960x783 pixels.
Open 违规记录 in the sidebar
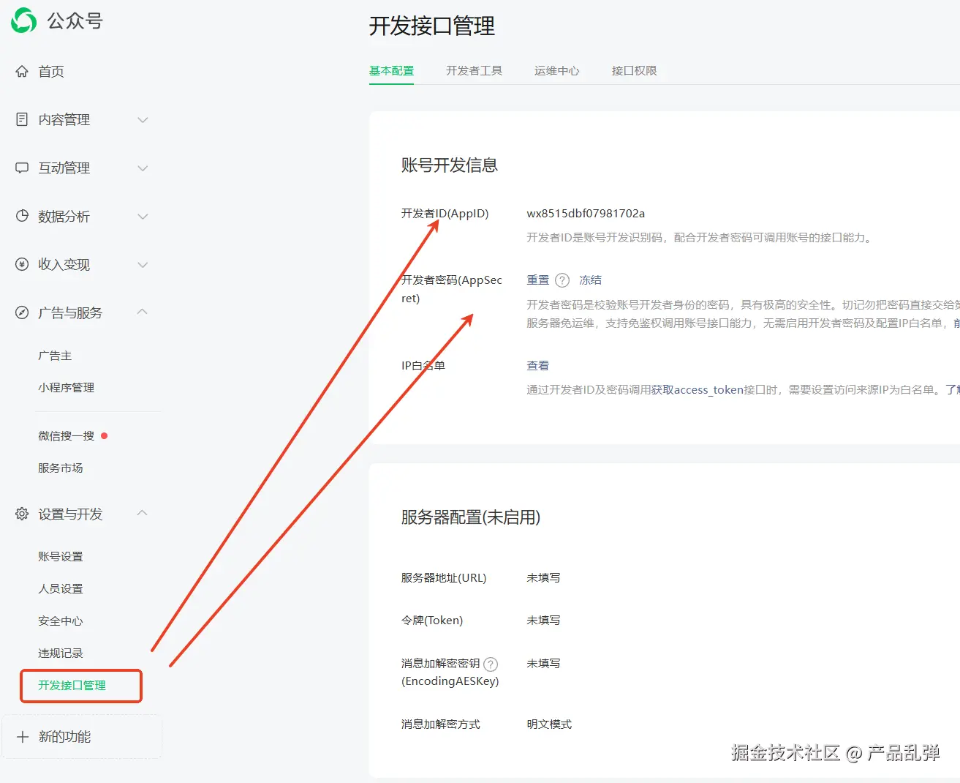click(x=60, y=653)
